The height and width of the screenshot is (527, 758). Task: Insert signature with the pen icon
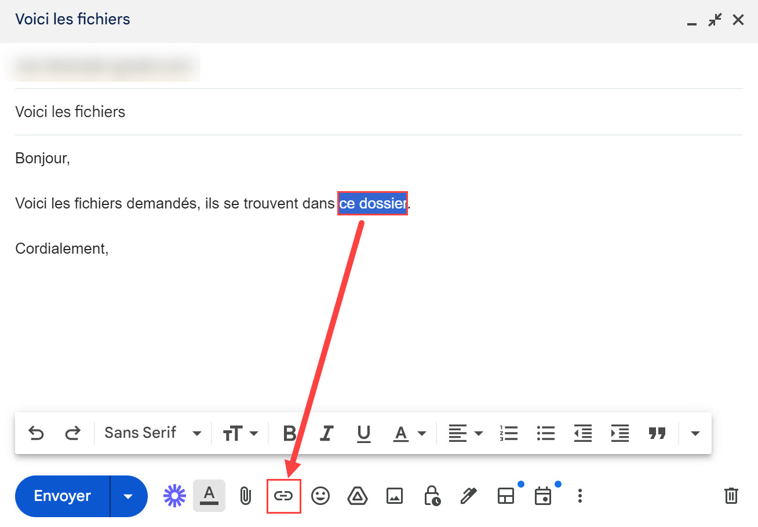pos(468,496)
